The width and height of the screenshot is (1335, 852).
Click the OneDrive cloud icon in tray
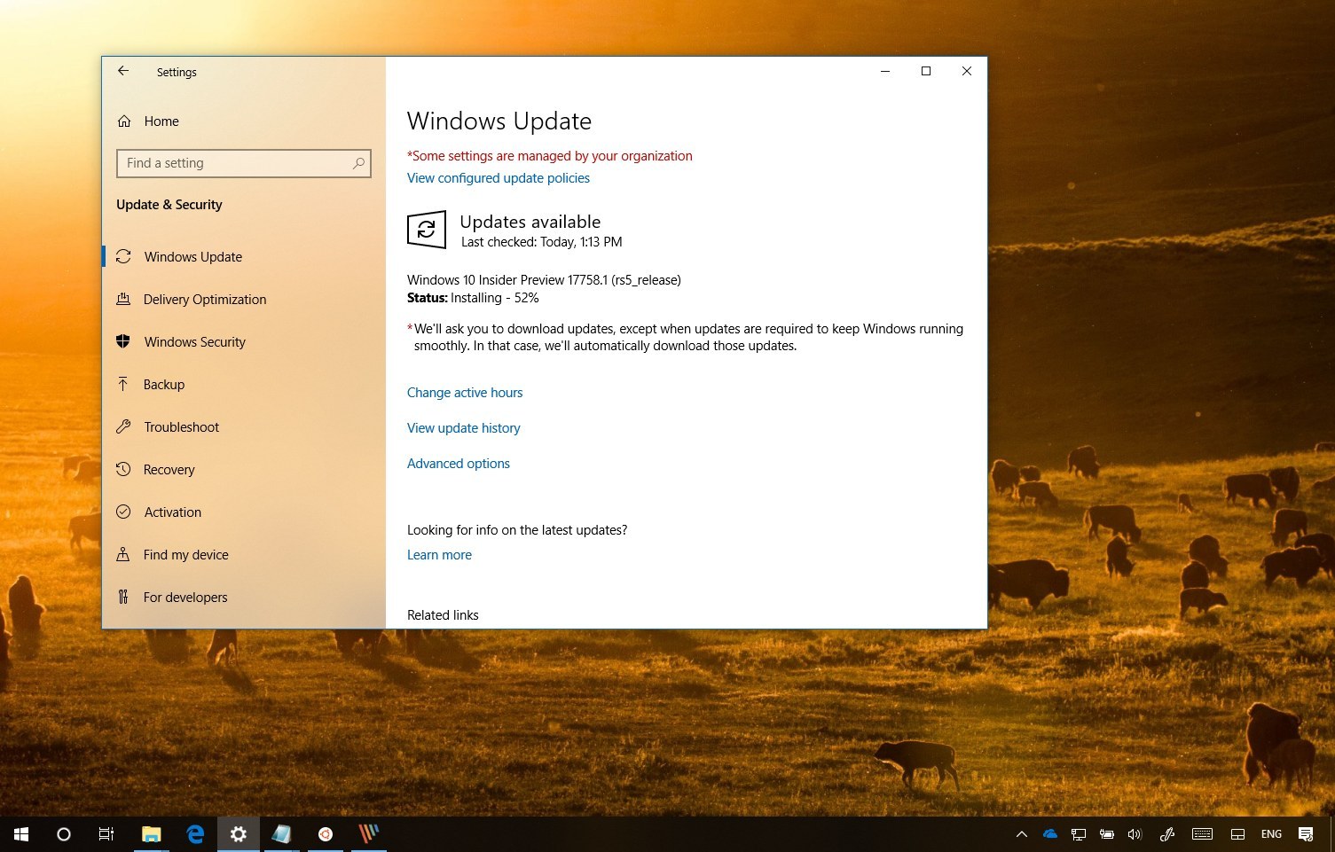coord(1050,833)
